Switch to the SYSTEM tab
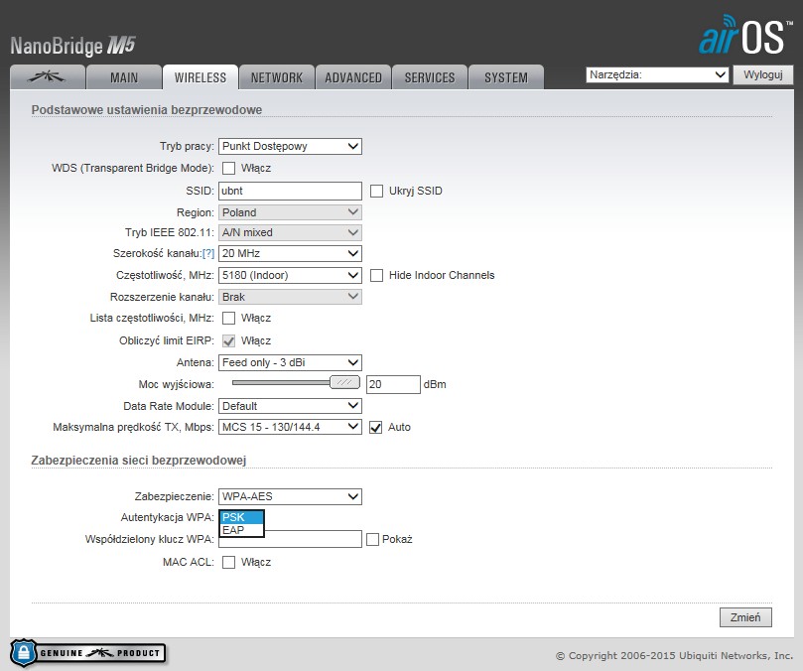This screenshot has width=803, height=671. 506,77
